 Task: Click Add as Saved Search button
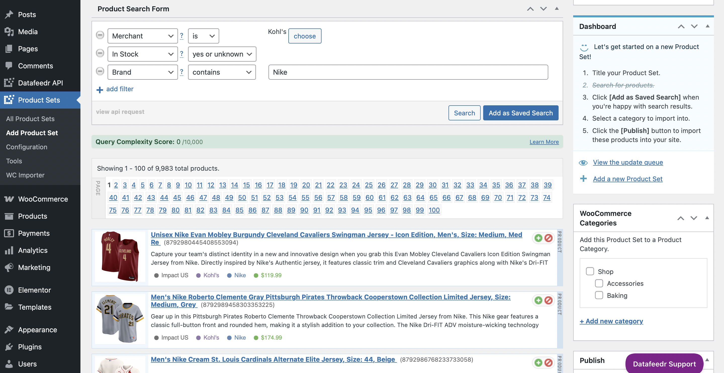coord(521,113)
